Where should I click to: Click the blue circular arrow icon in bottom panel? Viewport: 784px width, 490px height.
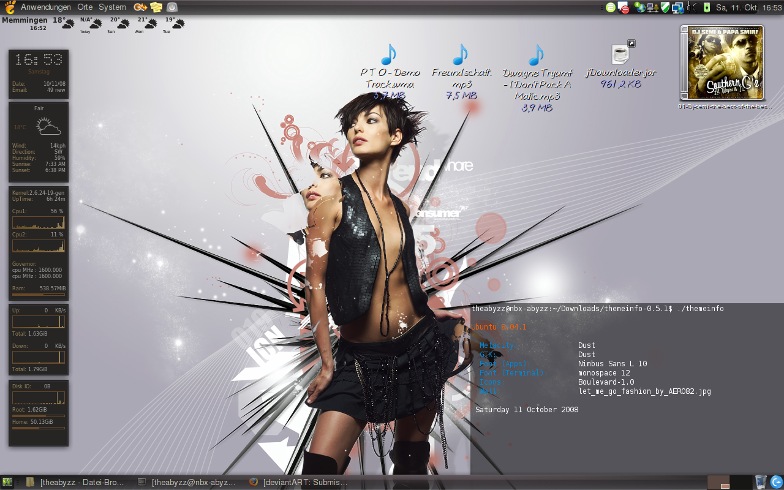pyautogui.click(x=776, y=482)
